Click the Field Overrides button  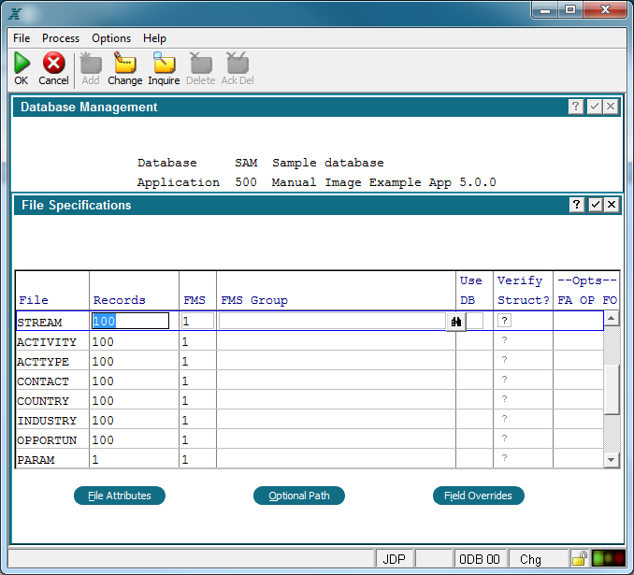point(479,496)
